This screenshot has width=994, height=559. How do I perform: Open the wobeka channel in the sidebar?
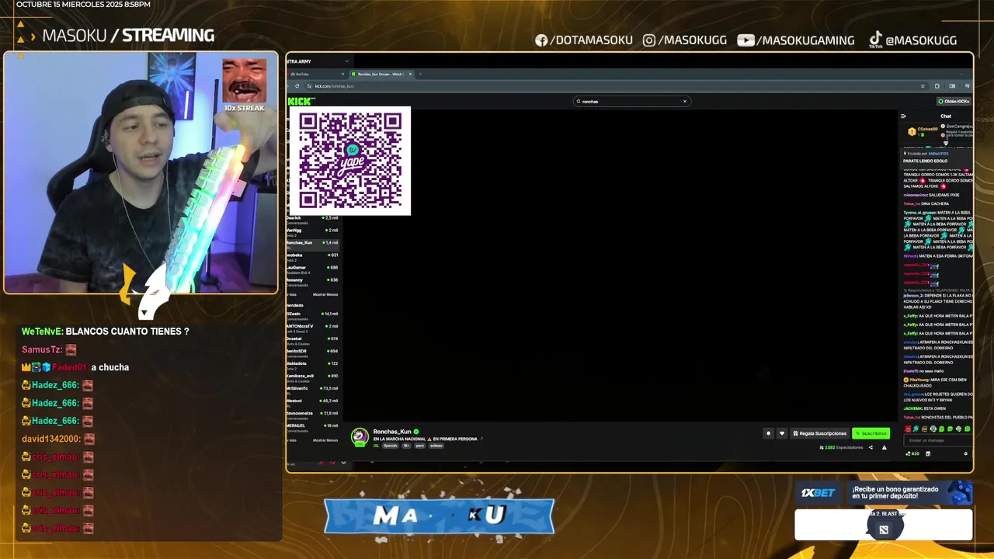(312, 256)
